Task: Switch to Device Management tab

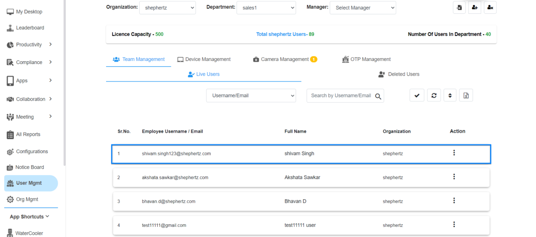Action: pyautogui.click(x=204, y=60)
